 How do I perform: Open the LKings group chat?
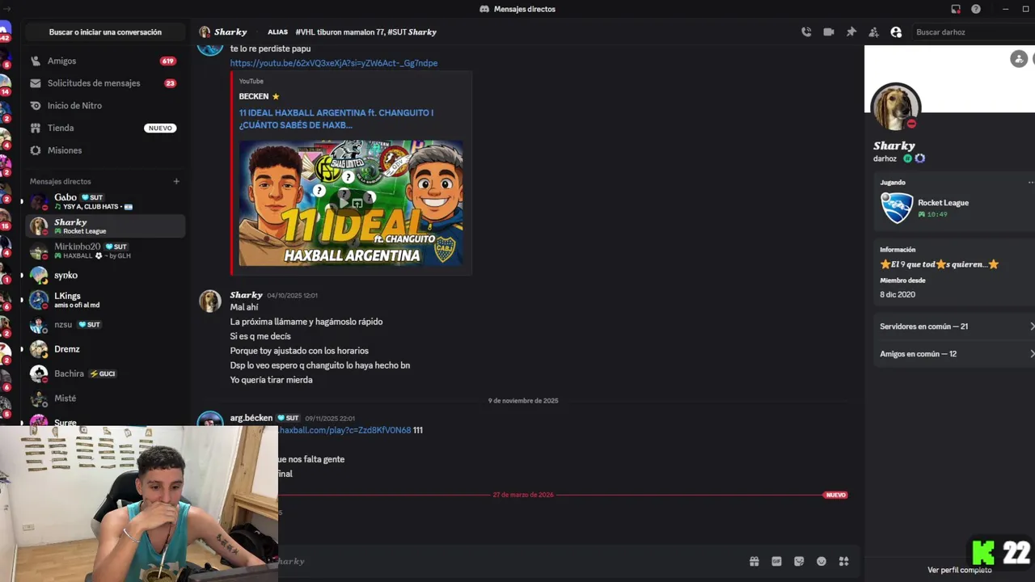pyautogui.click(x=105, y=300)
